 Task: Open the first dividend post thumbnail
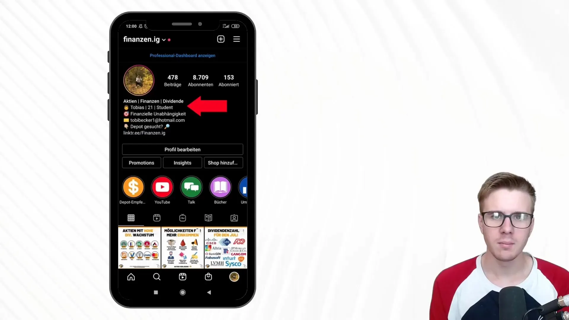point(225,248)
